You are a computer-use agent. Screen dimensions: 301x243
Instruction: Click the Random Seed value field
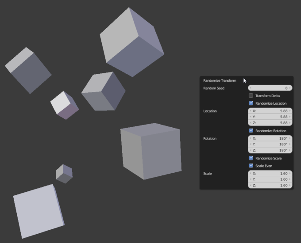pos(270,88)
